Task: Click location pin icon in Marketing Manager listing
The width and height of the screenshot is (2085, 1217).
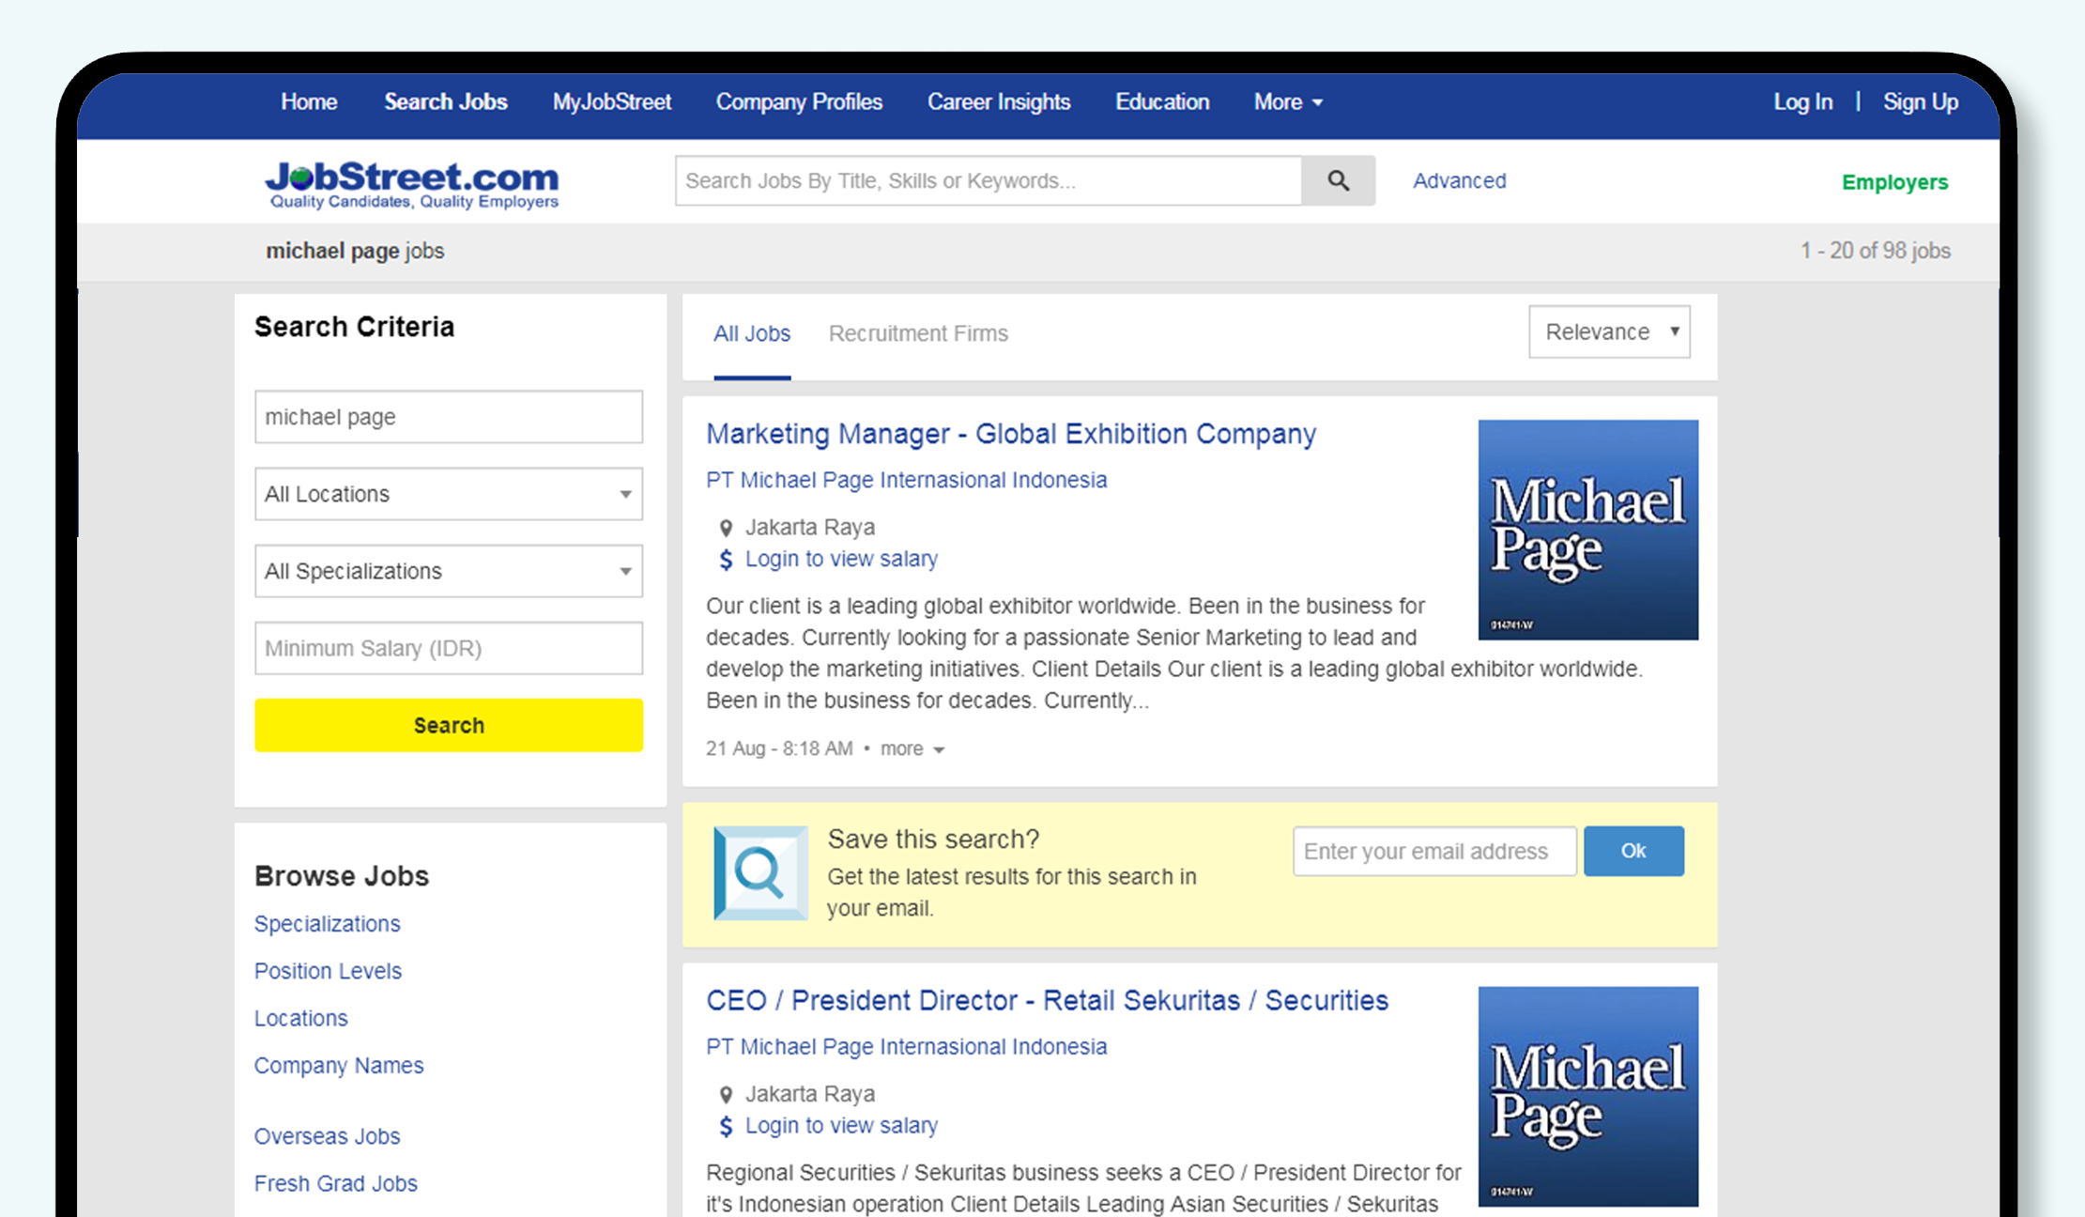Action: coord(726,528)
